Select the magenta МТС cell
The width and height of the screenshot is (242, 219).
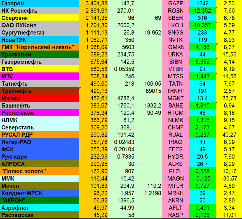click(40, 76)
